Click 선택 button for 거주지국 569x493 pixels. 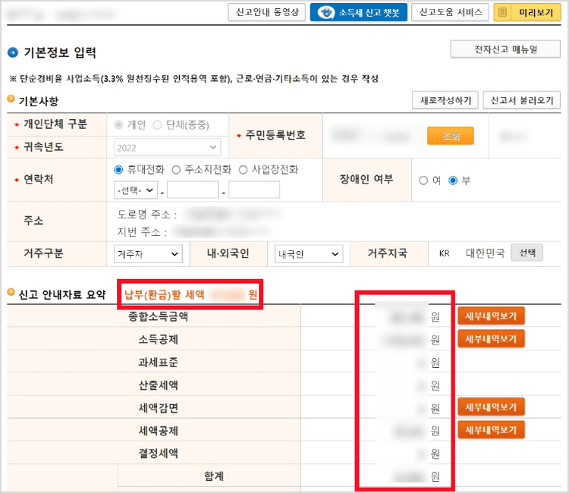tap(527, 253)
